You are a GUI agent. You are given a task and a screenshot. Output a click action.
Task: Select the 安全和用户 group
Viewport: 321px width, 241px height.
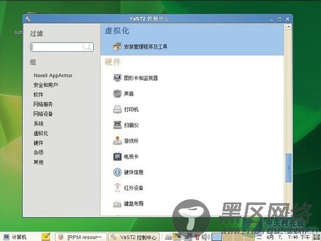coord(46,85)
